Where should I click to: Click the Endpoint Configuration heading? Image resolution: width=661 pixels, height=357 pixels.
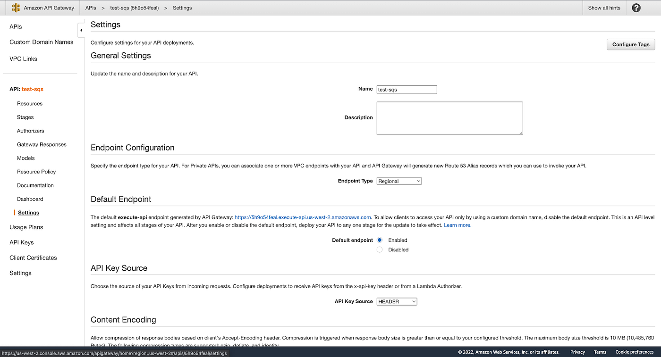point(133,148)
